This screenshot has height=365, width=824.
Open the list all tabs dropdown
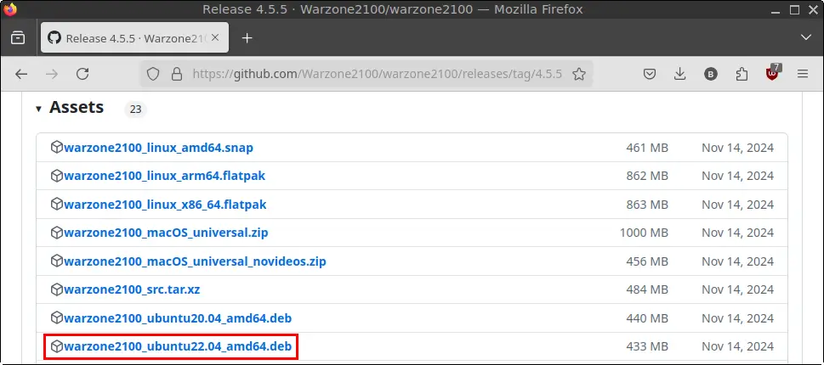pyautogui.click(x=805, y=37)
